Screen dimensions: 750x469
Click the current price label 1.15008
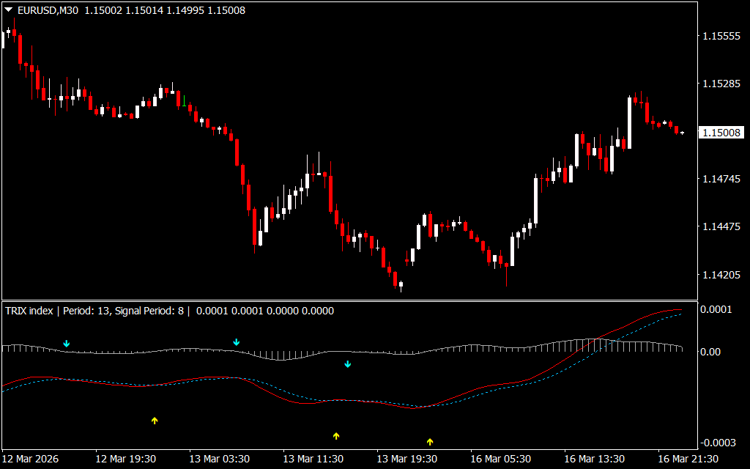point(721,133)
